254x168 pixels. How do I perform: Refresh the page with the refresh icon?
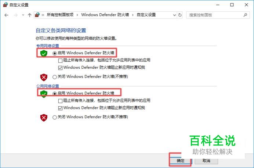coord(180,15)
